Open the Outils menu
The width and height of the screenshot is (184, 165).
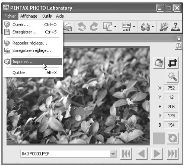pos(47,16)
